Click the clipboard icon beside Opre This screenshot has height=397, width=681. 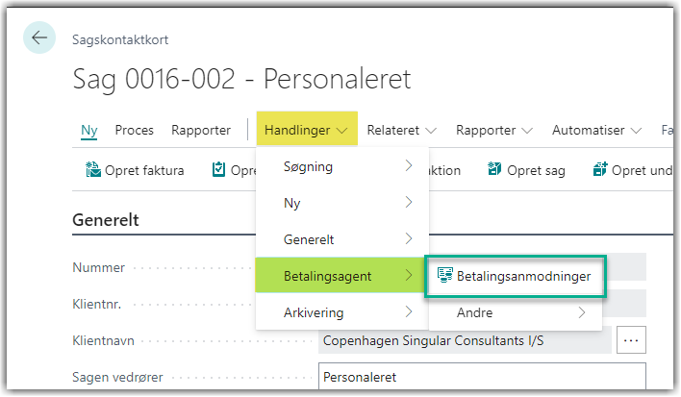pyautogui.click(x=218, y=169)
